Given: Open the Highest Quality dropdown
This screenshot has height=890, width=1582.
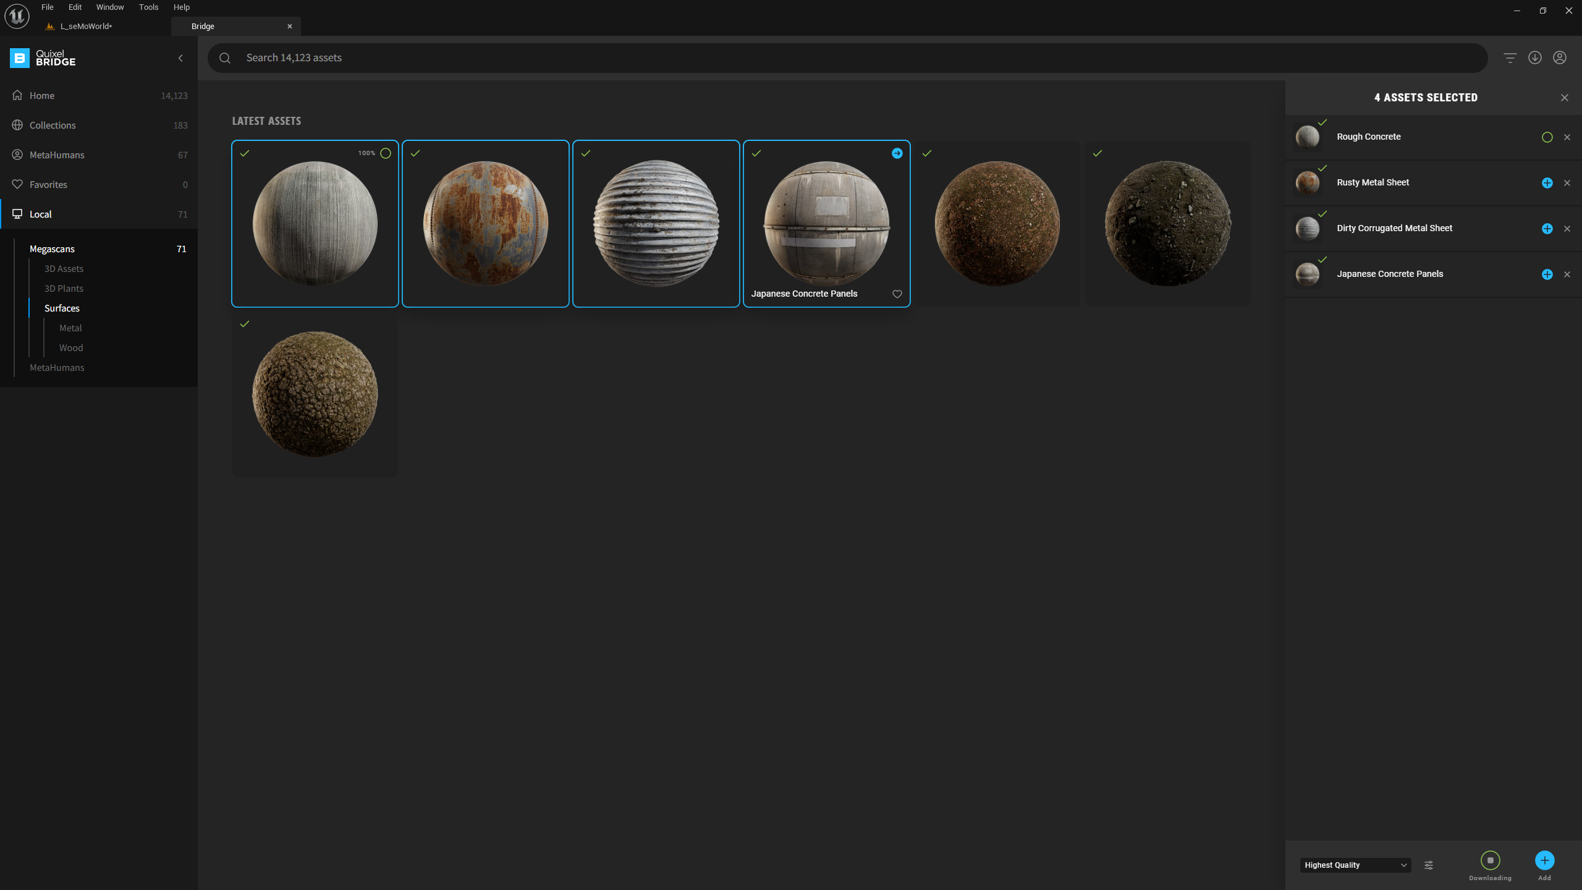Looking at the screenshot, I should click(x=1355, y=865).
